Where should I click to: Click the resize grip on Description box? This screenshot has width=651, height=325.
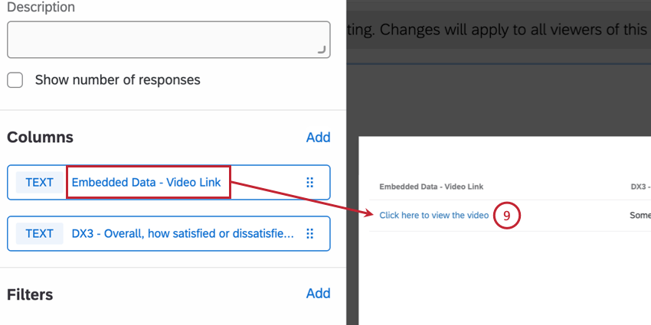point(322,50)
